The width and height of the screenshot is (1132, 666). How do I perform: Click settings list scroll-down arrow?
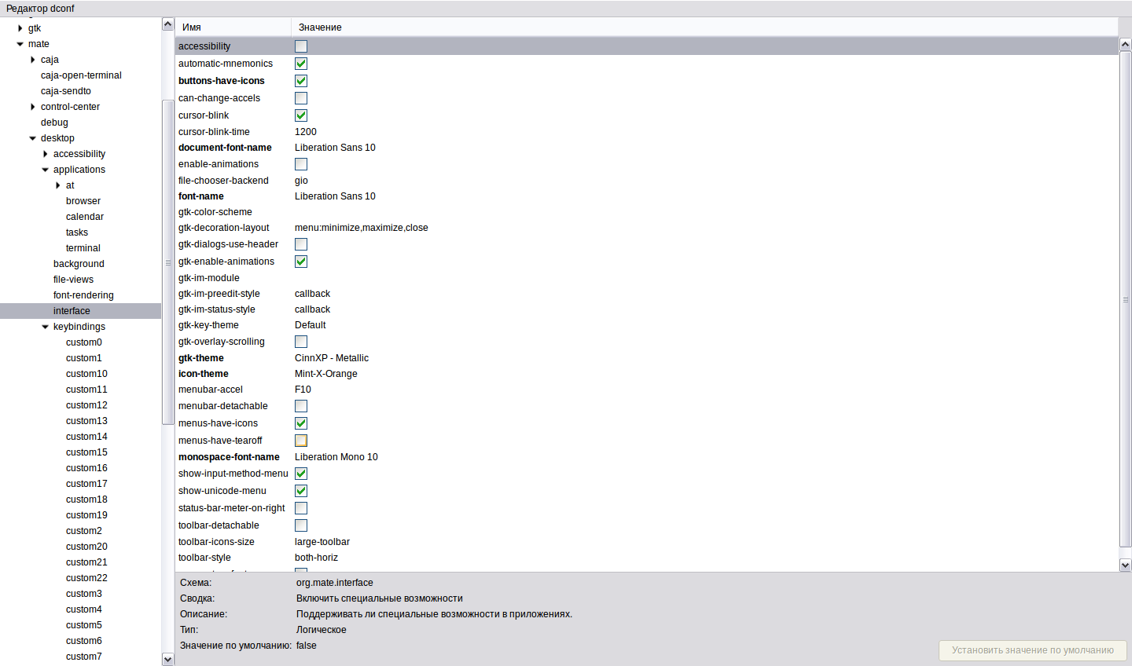pyautogui.click(x=1125, y=565)
